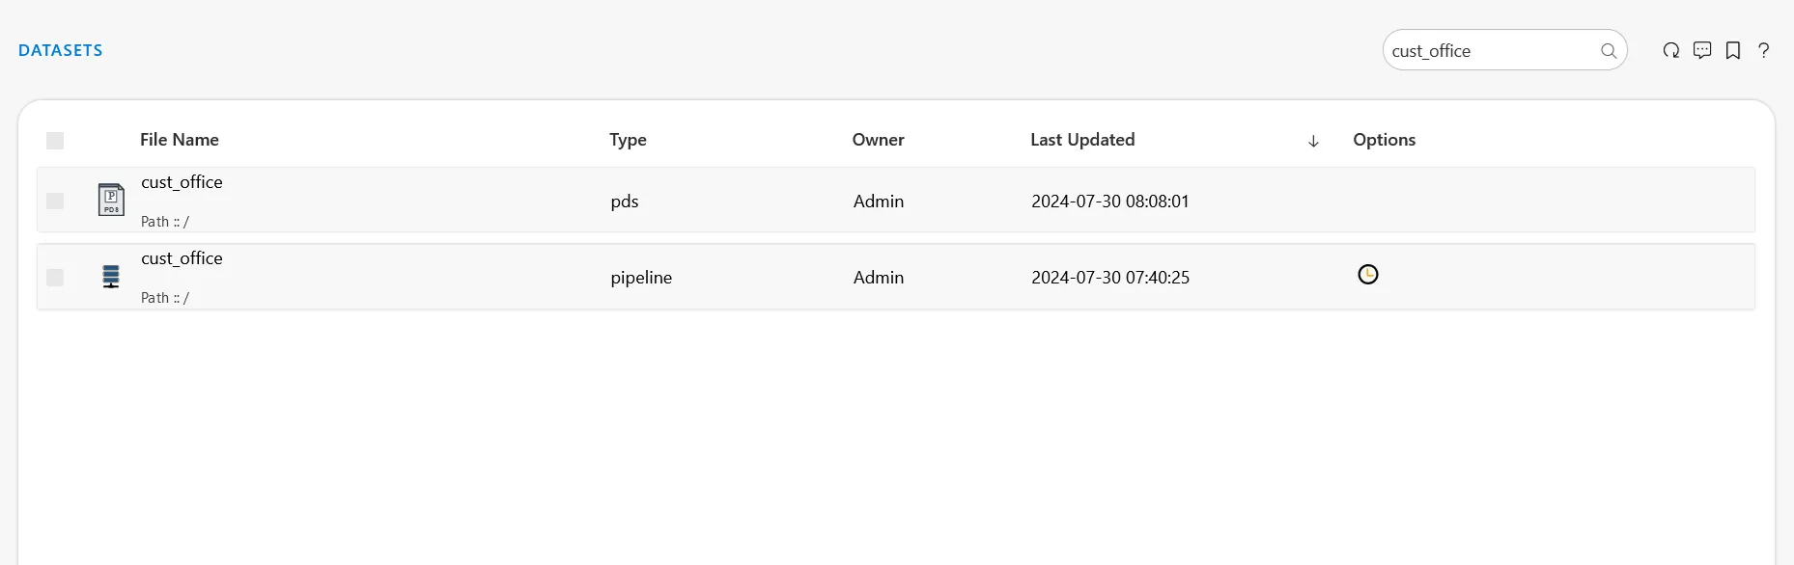Toggle the select-all checkbox in header
This screenshot has width=1794, height=565.
55,141
